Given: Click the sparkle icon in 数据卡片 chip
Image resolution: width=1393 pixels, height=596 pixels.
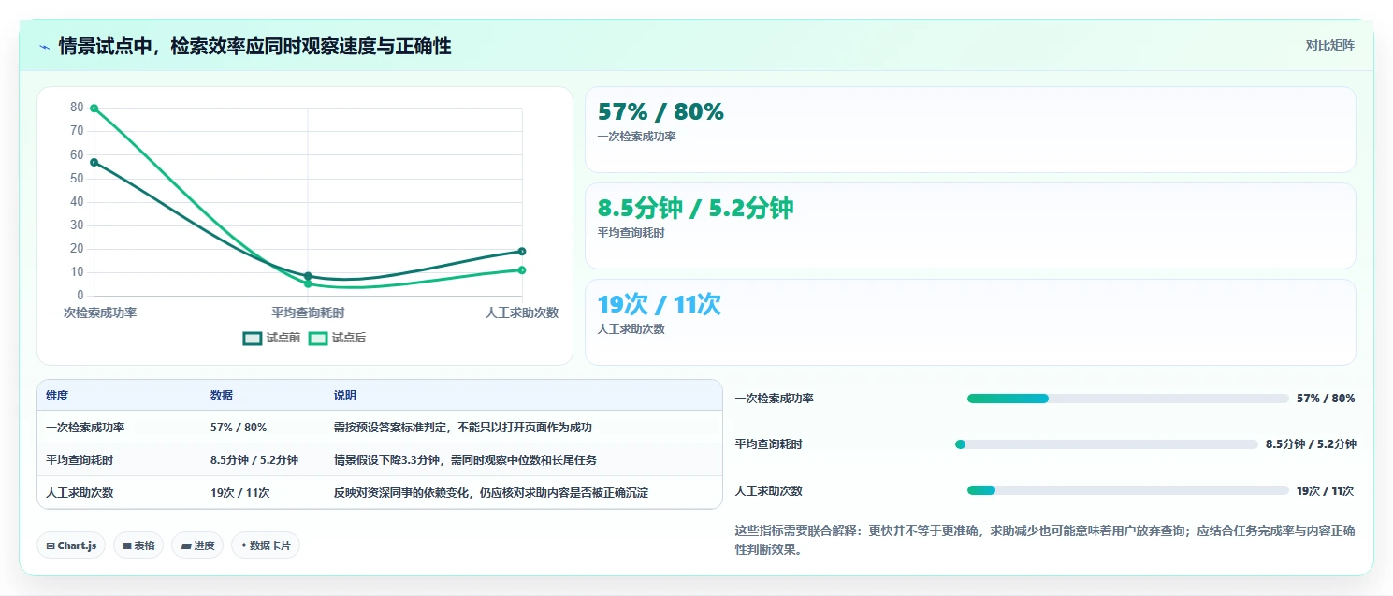Looking at the screenshot, I should pyautogui.click(x=244, y=545).
